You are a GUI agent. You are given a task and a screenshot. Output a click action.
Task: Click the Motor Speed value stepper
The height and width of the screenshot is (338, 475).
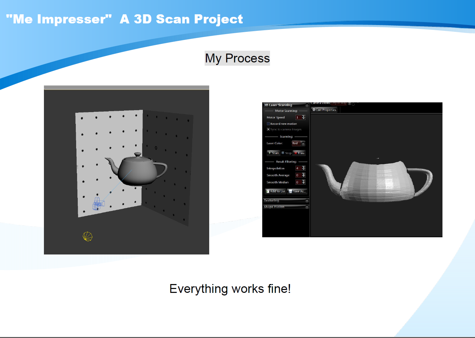tap(304, 117)
